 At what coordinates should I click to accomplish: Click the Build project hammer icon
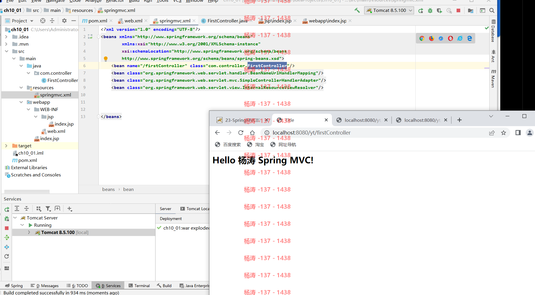click(357, 10)
